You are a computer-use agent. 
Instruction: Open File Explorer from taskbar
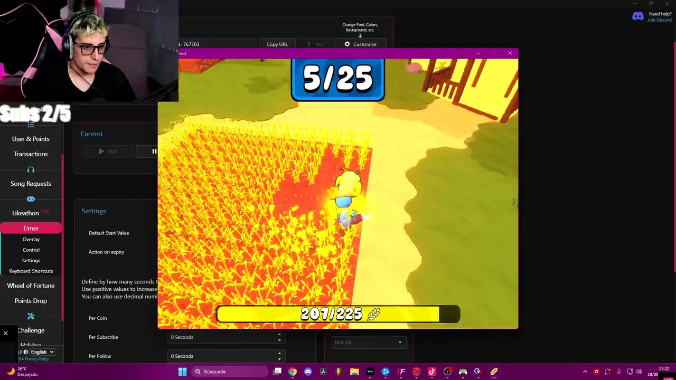(x=354, y=372)
